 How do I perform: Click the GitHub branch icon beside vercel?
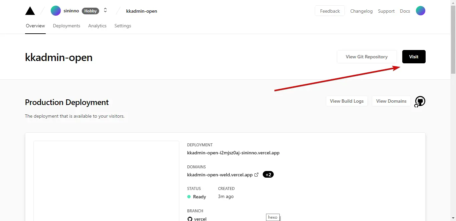pos(190,219)
